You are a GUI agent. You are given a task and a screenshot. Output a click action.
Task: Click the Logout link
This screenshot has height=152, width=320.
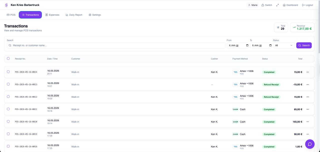[307, 5]
